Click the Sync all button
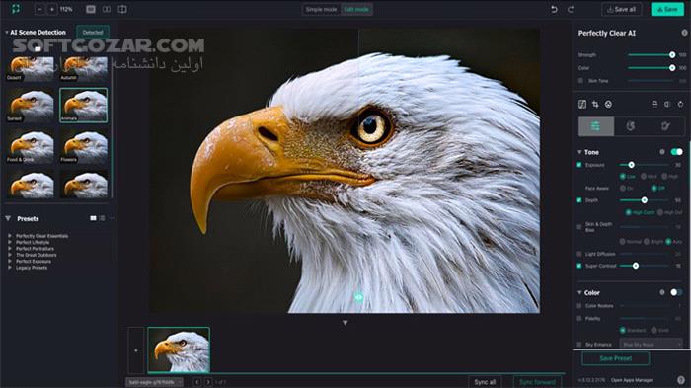Viewport: 691px width, 388px height. coord(485,382)
